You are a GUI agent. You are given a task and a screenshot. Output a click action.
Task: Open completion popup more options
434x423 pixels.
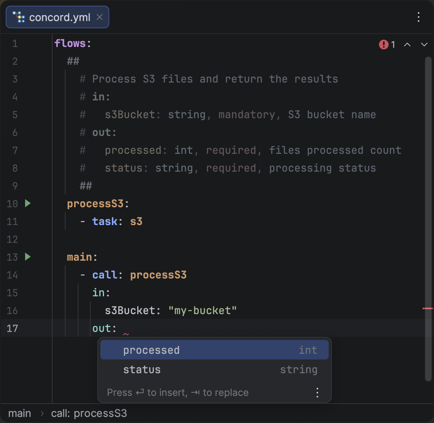[x=317, y=392]
